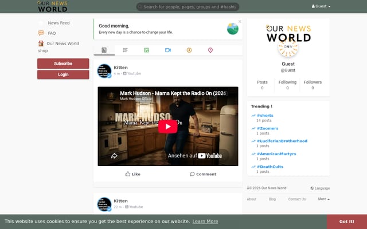This screenshot has width=367, height=229.
Task: Open the all posts feed tab icon
Action: pos(104,50)
